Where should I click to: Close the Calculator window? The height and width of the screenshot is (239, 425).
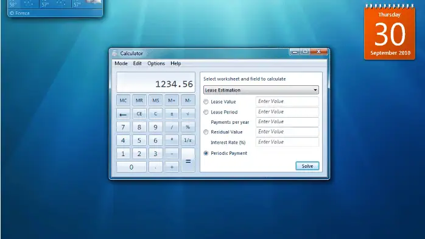pyautogui.click(x=319, y=52)
